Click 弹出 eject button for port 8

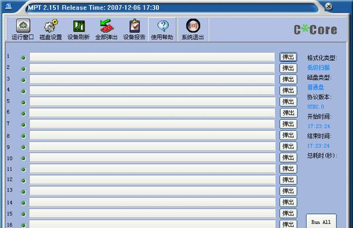click(x=288, y=135)
